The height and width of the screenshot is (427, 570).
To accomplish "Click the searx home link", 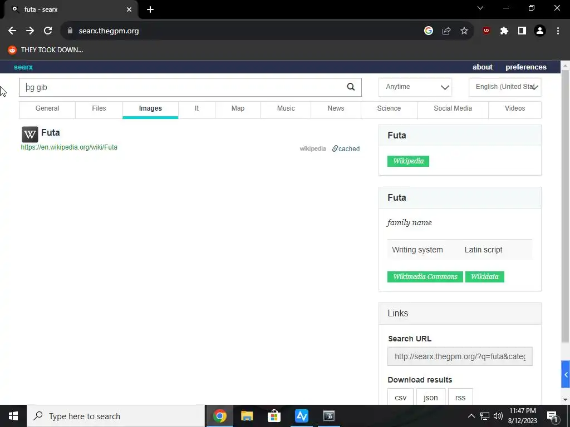I will pyautogui.click(x=23, y=67).
